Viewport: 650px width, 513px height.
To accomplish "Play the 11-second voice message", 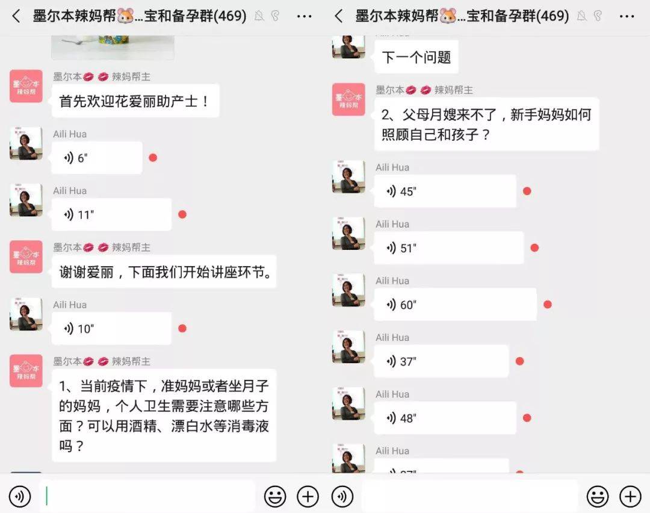I will click(x=111, y=214).
